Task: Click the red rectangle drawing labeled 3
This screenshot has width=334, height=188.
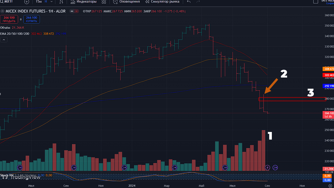Action: pos(292,99)
